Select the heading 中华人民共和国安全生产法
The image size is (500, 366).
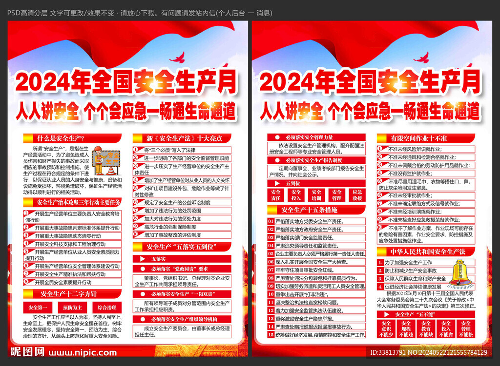tap(426, 252)
